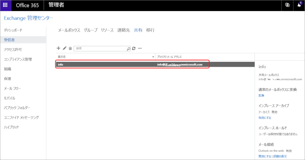Refresh the mailbox list

134,48
